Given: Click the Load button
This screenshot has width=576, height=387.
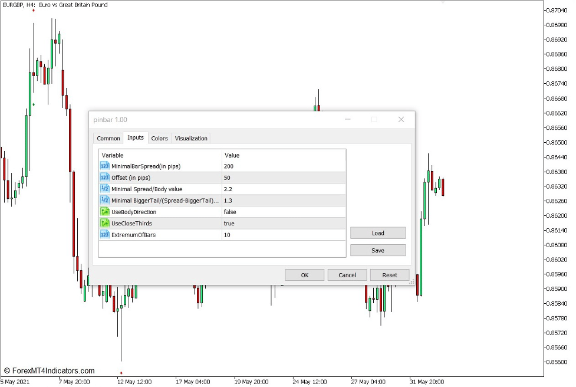Looking at the screenshot, I should pos(377,232).
